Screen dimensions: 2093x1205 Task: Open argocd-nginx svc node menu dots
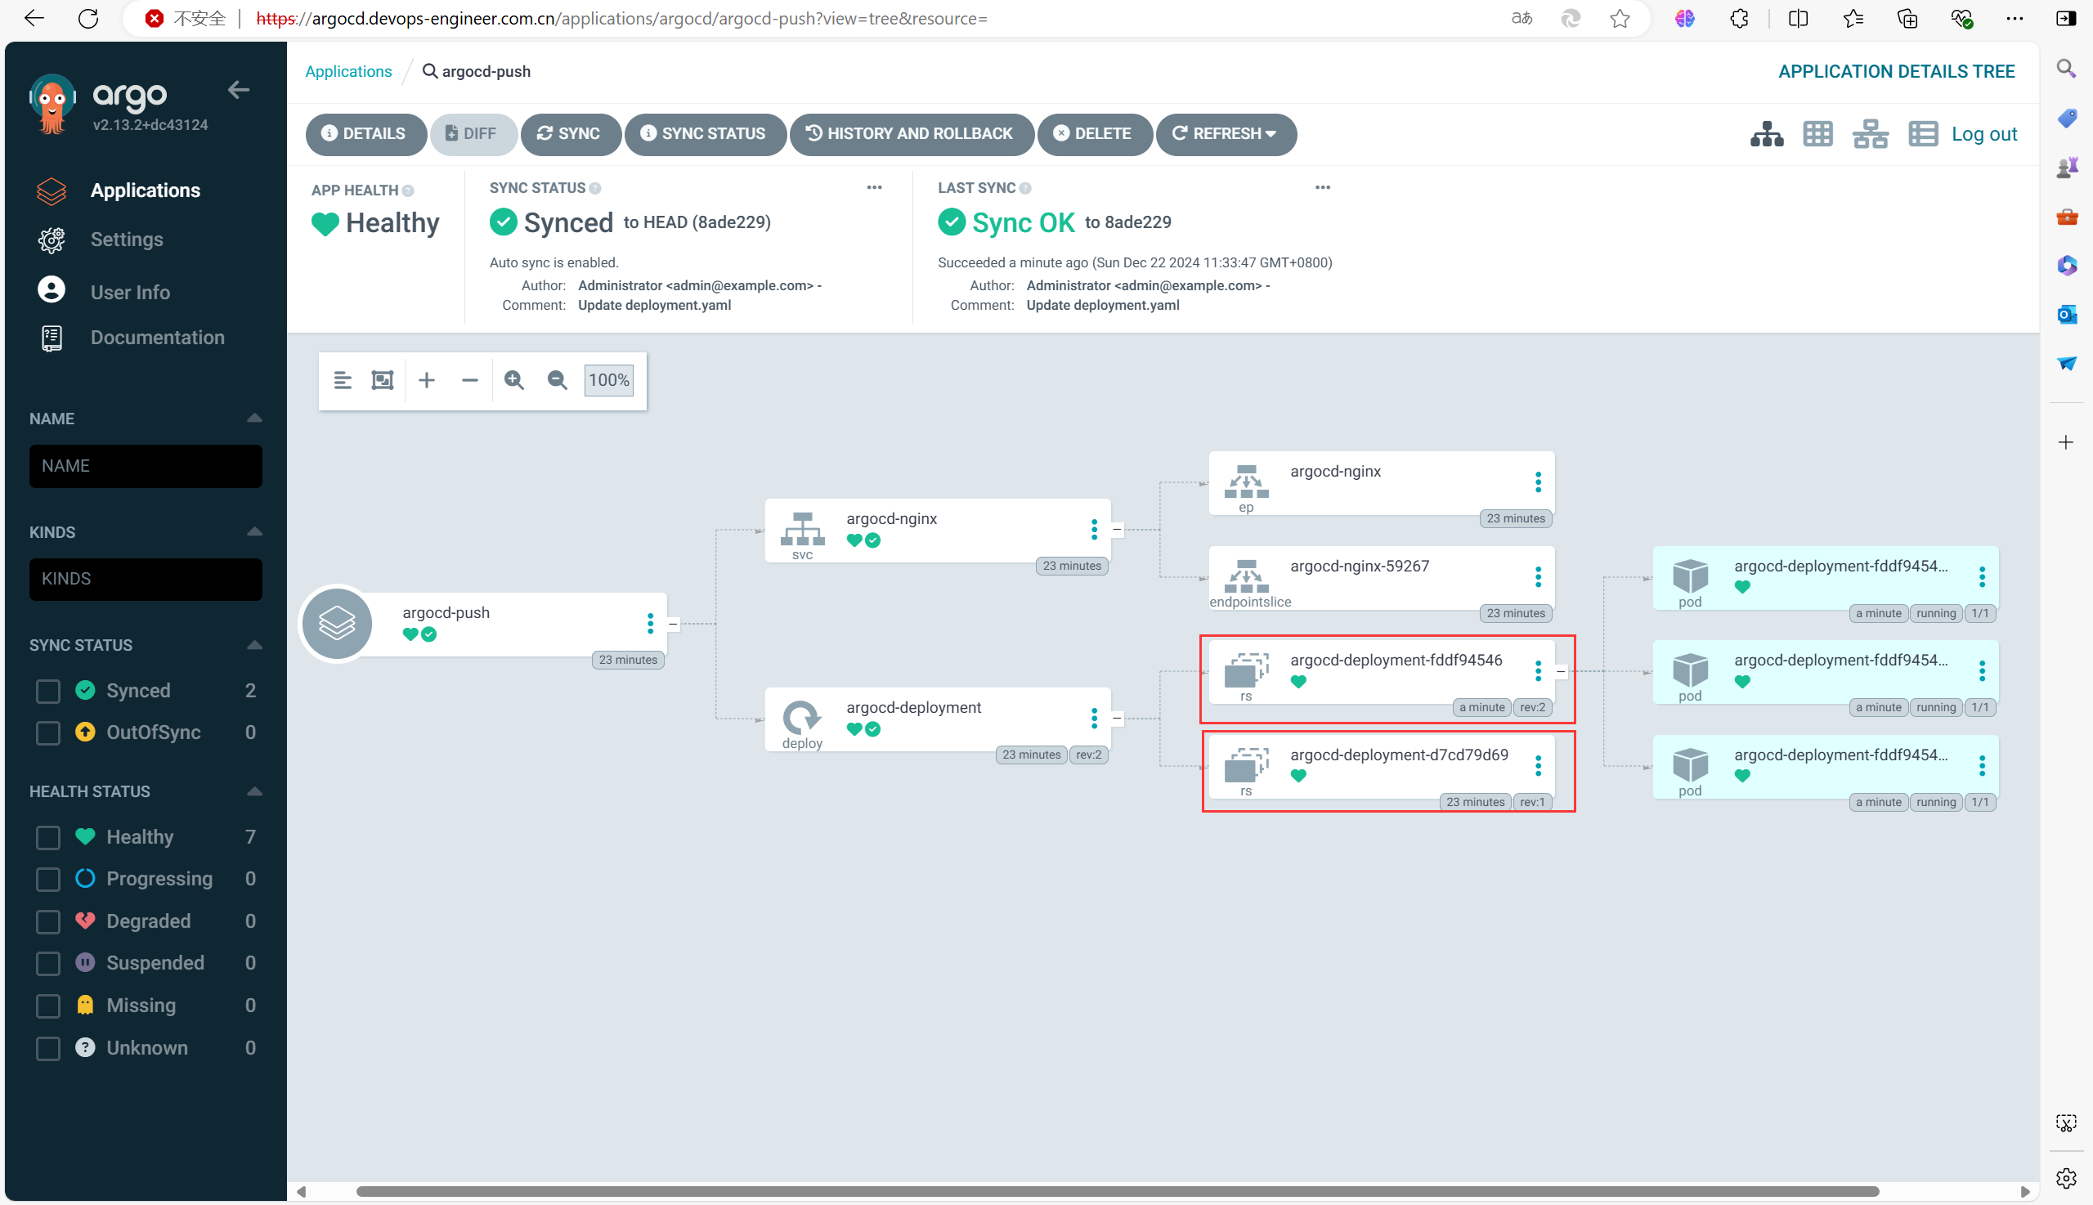tap(1093, 530)
